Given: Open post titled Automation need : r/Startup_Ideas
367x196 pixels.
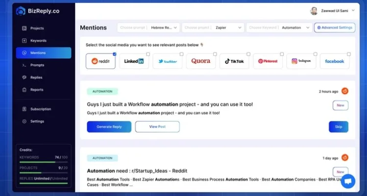Looking at the screenshot, I should coord(137,171).
